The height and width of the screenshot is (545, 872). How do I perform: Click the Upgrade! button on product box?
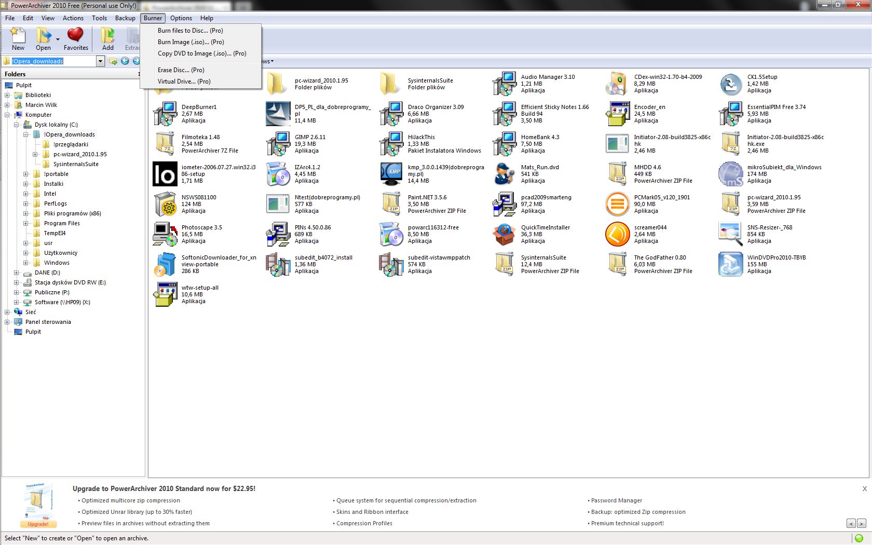click(38, 524)
